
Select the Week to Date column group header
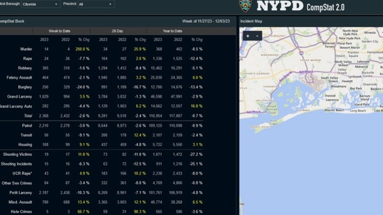59,31
